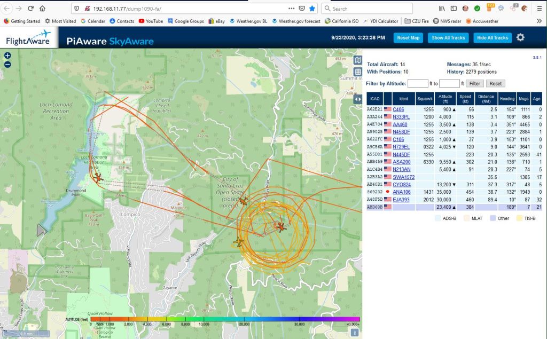Bookmark page with the star icon

312,9
